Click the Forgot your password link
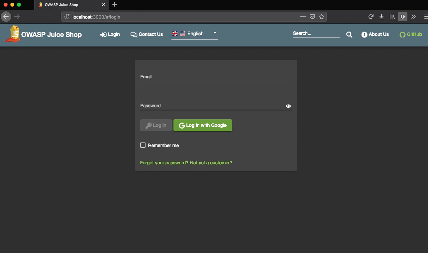This screenshot has height=253, width=428. tap(164, 163)
